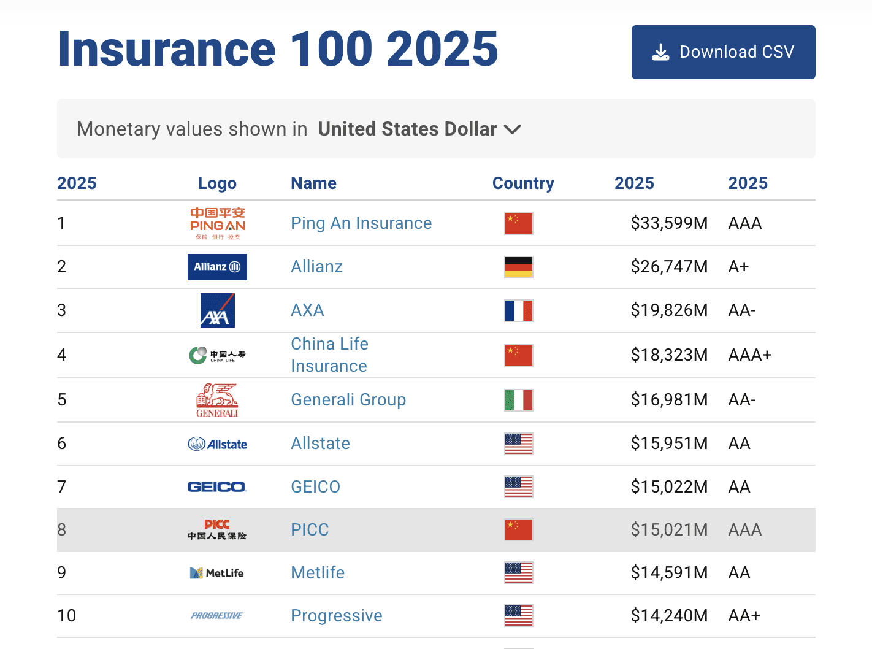Sort the table by the Name column
This screenshot has height=649, width=872.
coord(313,183)
